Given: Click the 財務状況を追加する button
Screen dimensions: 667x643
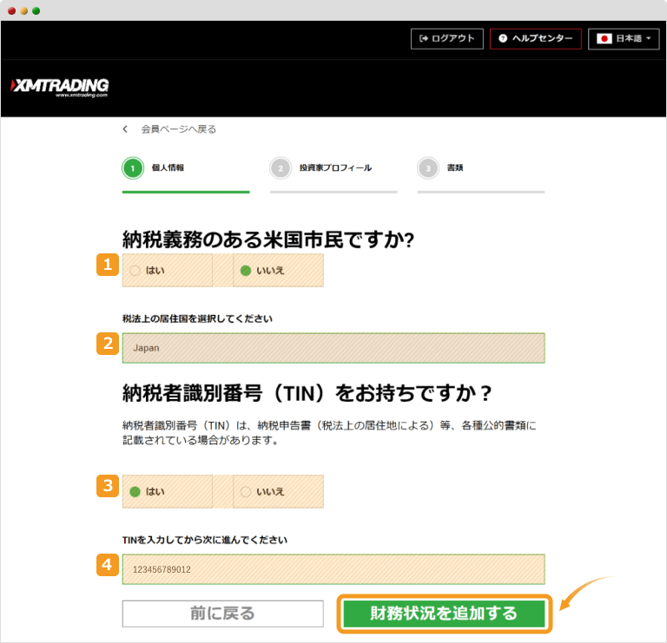Looking at the screenshot, I should tap(444, 613).
